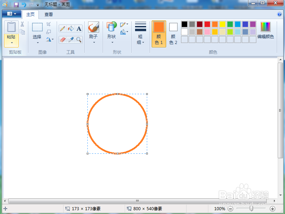Click the rectangular selection icon

pos(37,27)
